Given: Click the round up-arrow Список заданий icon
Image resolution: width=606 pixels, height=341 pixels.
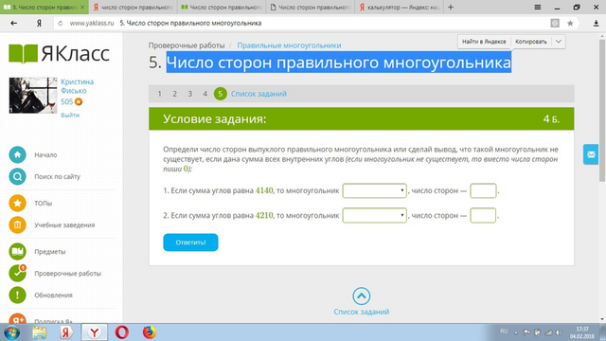Looking at the screenshot, I should [x=362, y=296].
